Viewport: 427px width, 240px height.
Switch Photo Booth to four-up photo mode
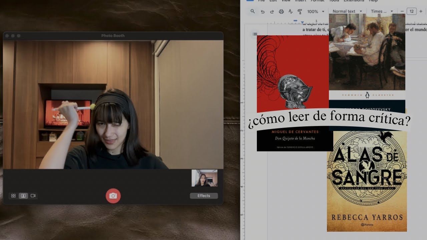13,196
